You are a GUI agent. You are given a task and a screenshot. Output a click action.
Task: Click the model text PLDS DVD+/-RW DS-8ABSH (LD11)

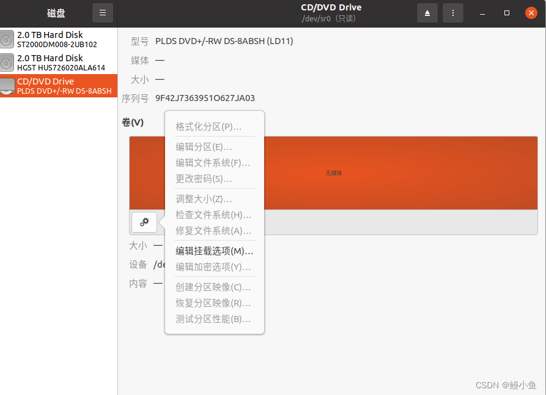pyautogui.click(x=224, y=41)
